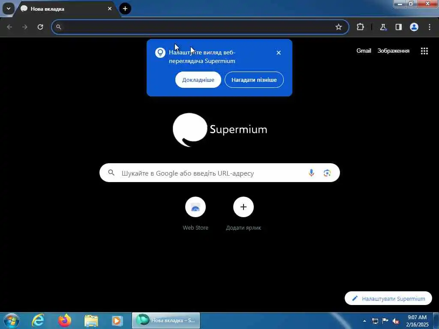
Task: Open the Gmail link
Action: coord(364,51)
